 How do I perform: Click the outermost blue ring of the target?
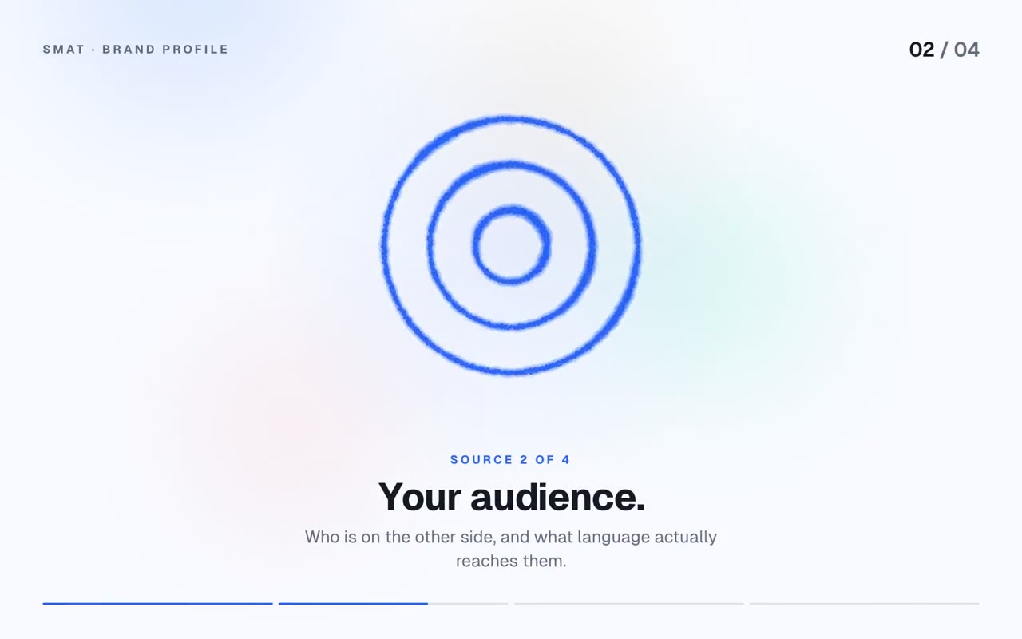coord(511,121)
